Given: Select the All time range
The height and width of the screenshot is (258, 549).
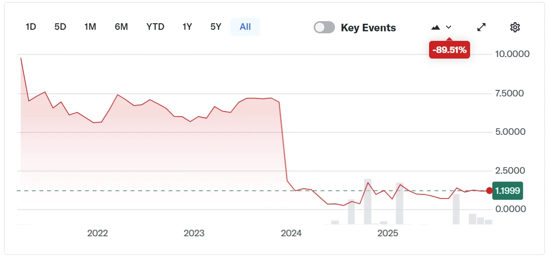Looking at the screenshot, I should [x=245, y=27].
